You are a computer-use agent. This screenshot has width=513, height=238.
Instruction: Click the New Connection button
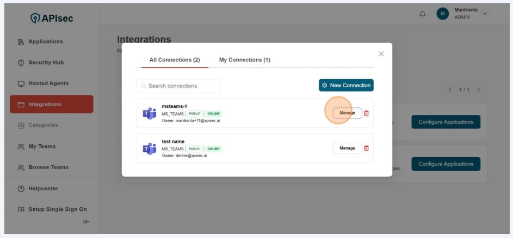pos(346,85)
